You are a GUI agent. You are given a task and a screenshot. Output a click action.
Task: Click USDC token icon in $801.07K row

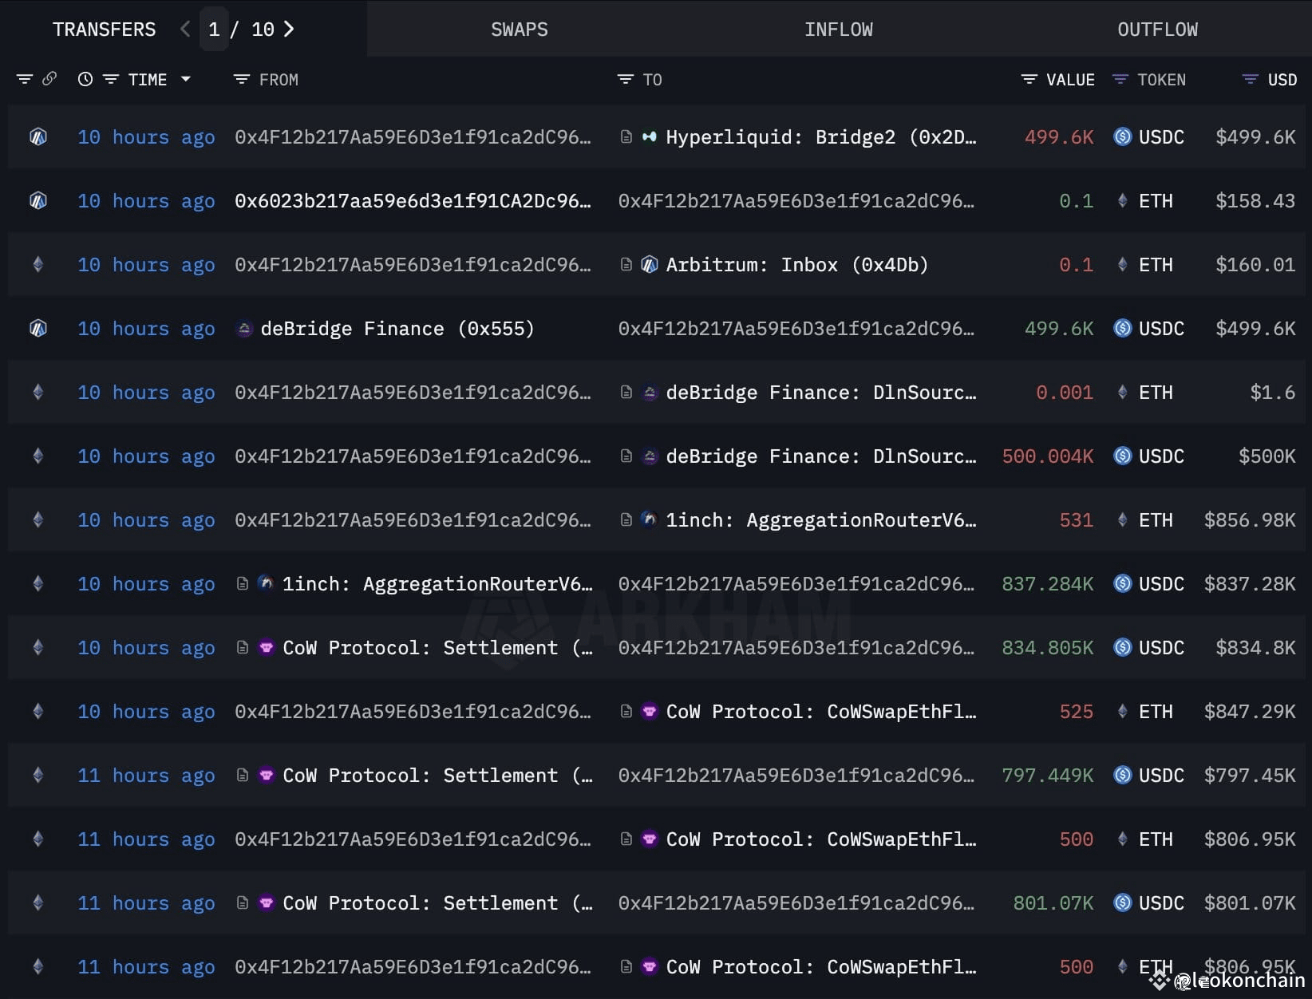tap(1122, 902)
